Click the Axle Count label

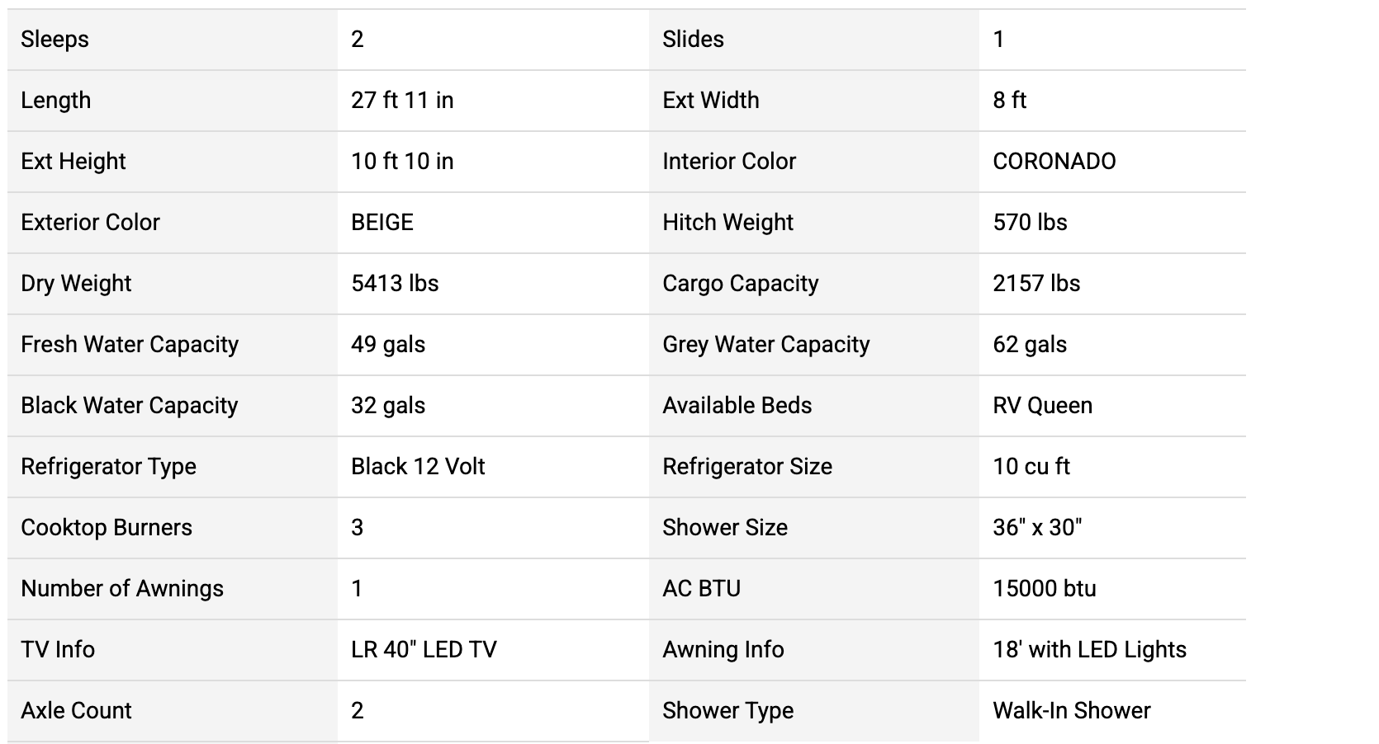click(x=76, y=711)
